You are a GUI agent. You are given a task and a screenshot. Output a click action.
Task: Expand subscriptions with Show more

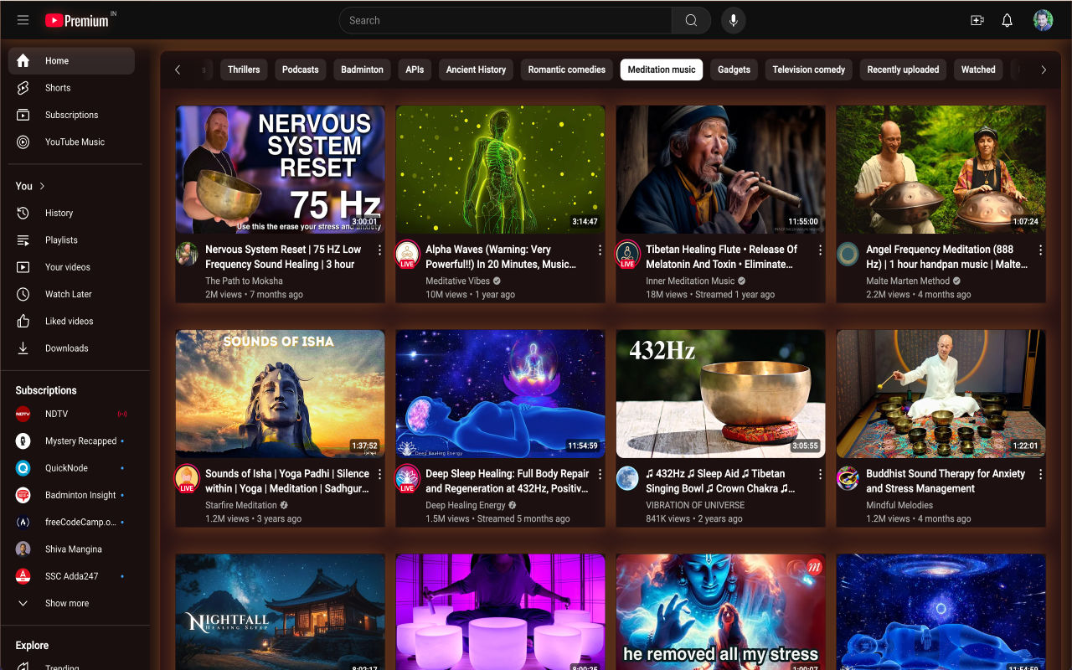point(71,603)
